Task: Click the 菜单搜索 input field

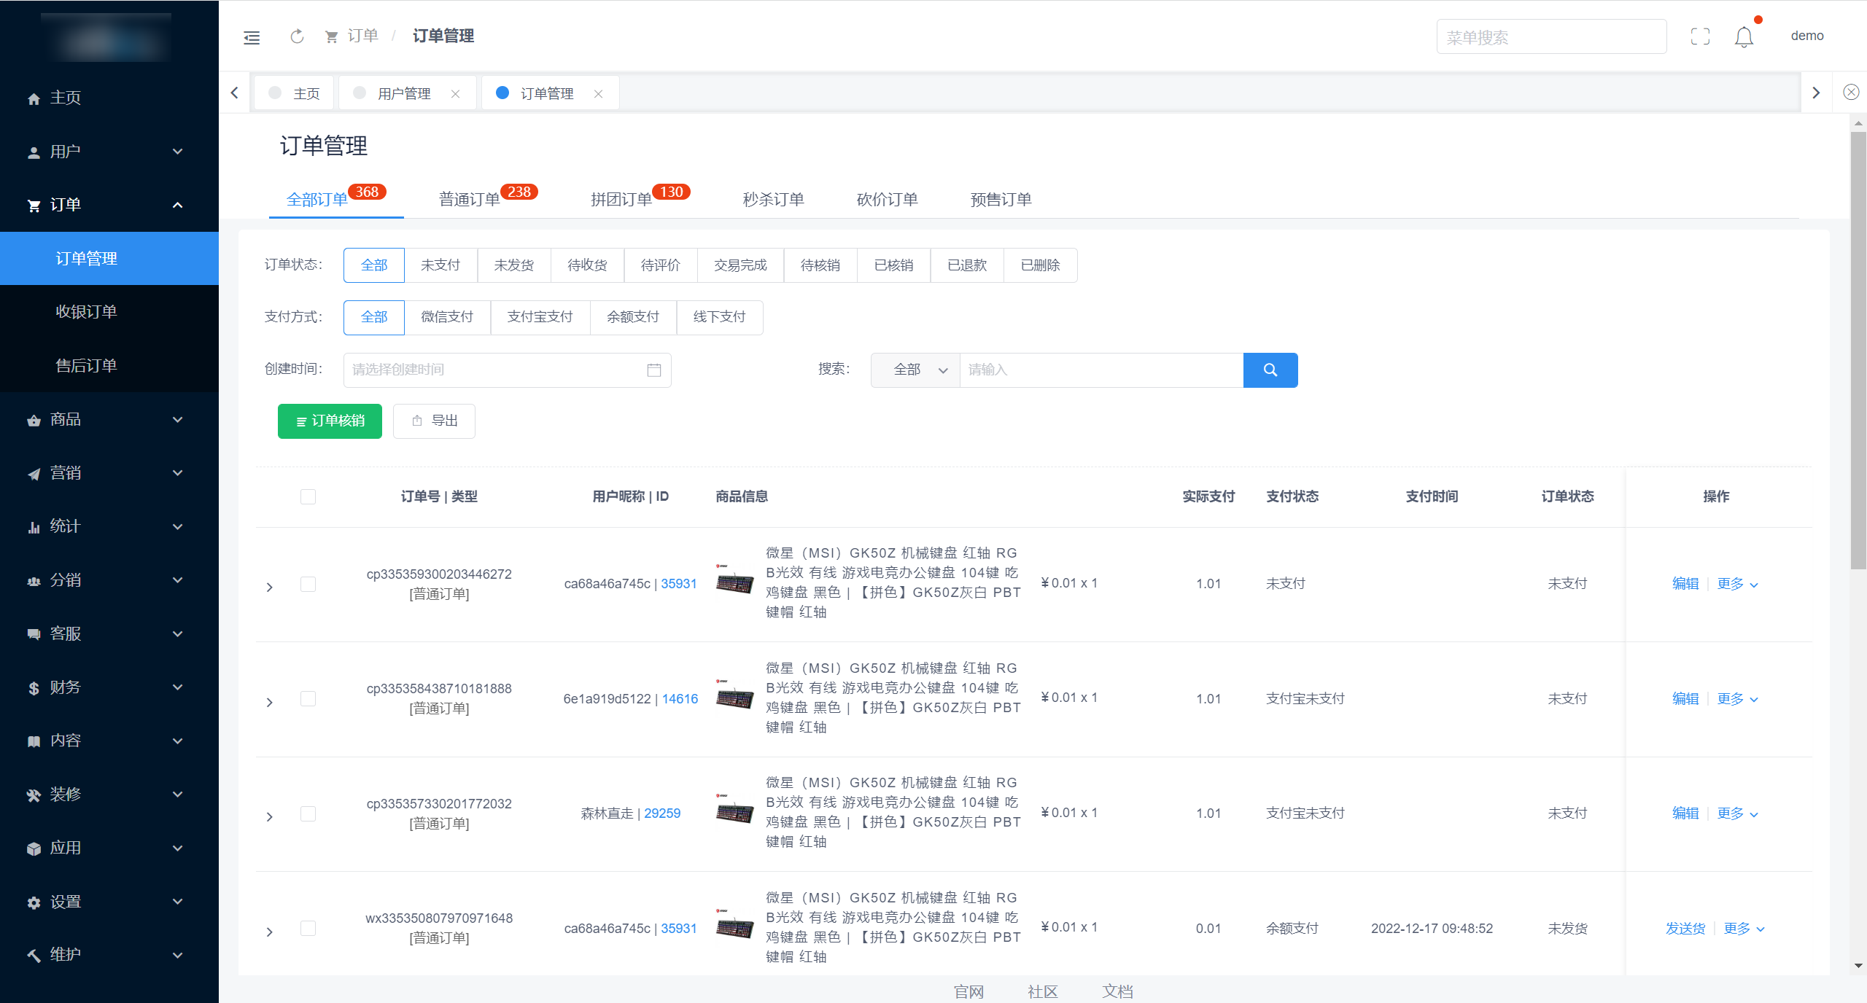Action: click(1551, 36)
